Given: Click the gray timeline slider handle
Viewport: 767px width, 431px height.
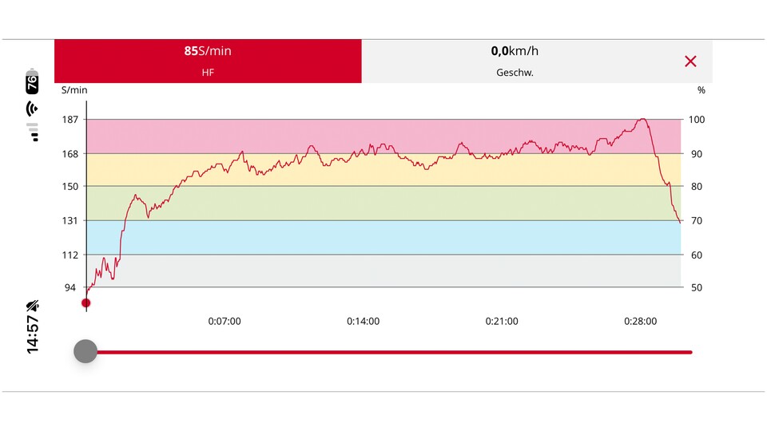Looking at the screenshot, I should pos(85,351).
